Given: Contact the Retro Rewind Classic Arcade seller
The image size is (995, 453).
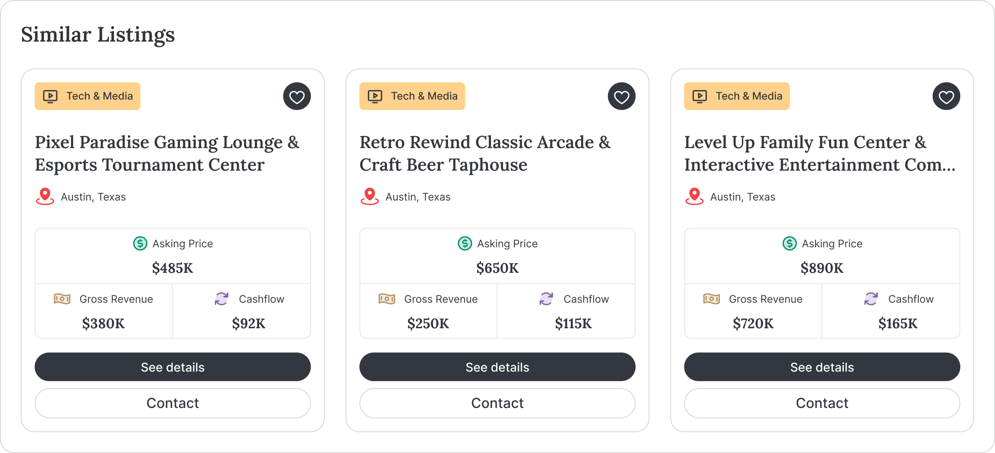Looking at the screenshot, I should coord(497,403).
